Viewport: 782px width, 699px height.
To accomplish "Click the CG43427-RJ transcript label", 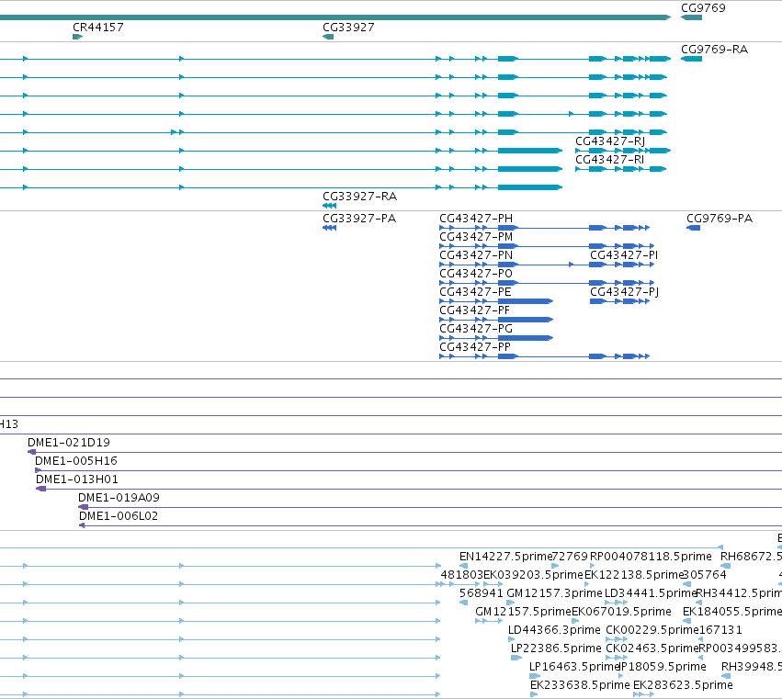I will (610, 141).
